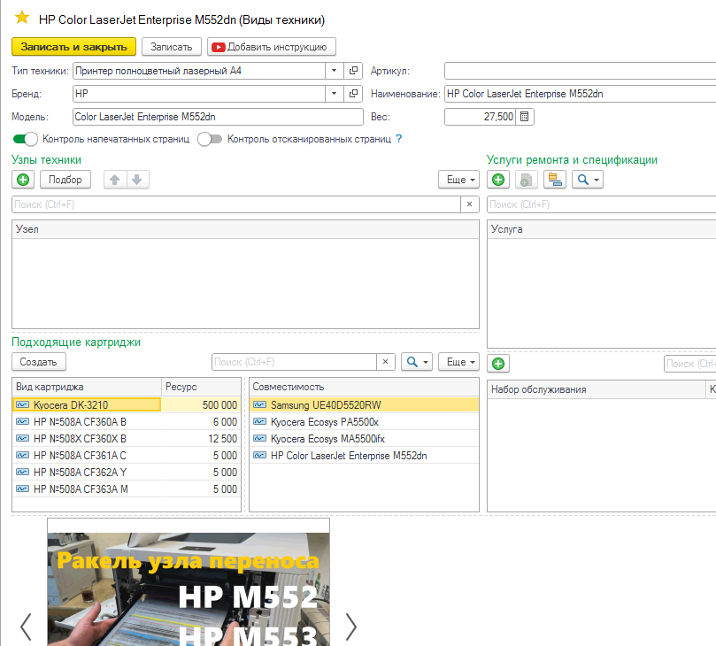Click the Совместимость column header
716x646 pixels.
pyautogui.click(x=364, y=387)
